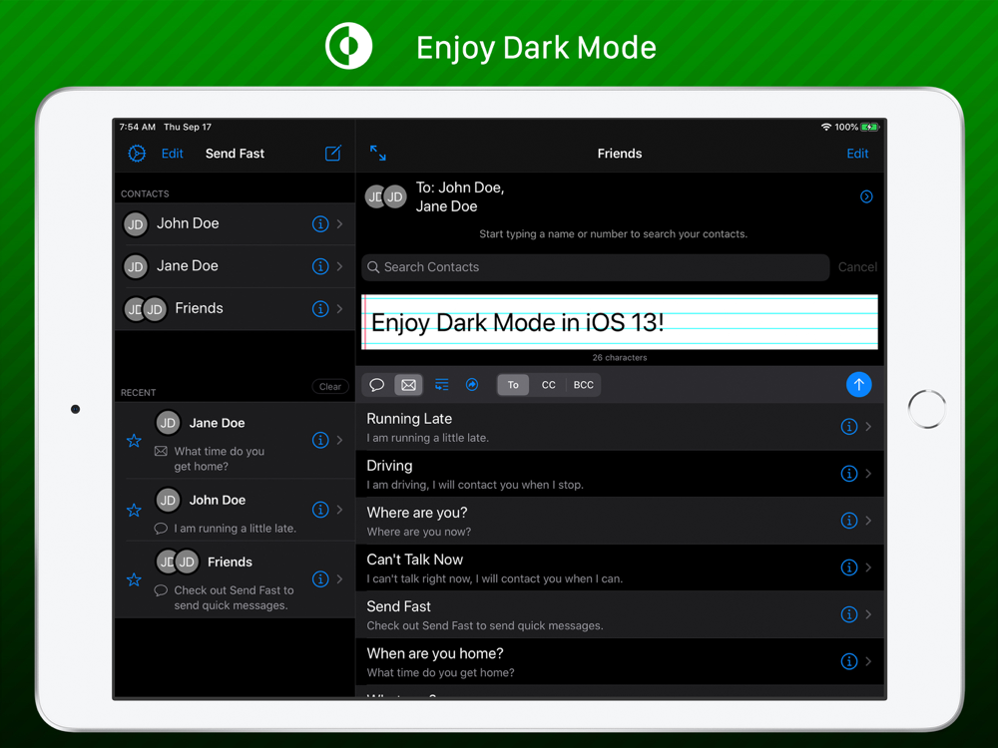Viewport: 998px width, 748px height.
Task: Open info for Jane Doe contact
Action: 320,266
